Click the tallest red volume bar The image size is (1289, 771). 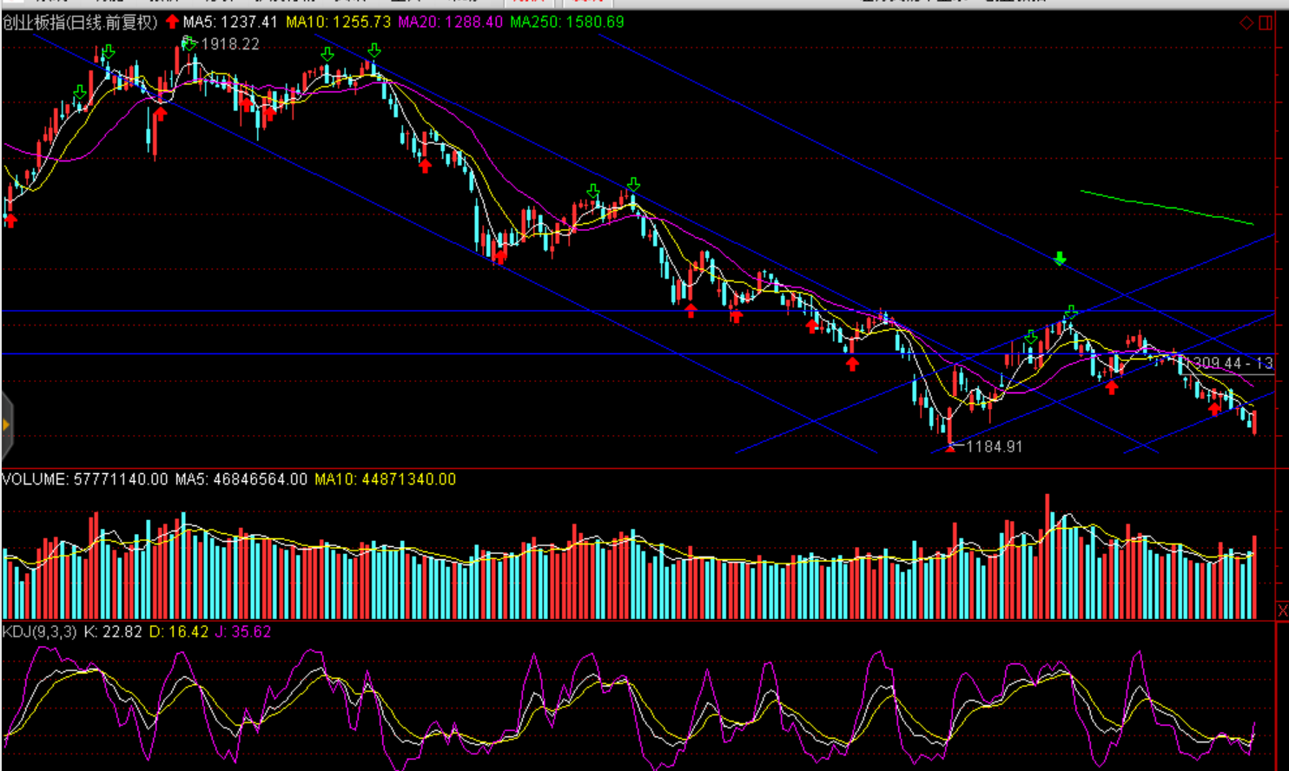tap(1047, 556)
